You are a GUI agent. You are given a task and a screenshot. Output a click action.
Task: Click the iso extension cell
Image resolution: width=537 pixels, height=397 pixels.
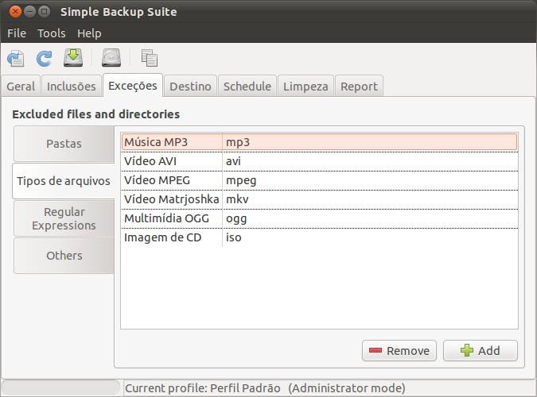pos(370,237)
